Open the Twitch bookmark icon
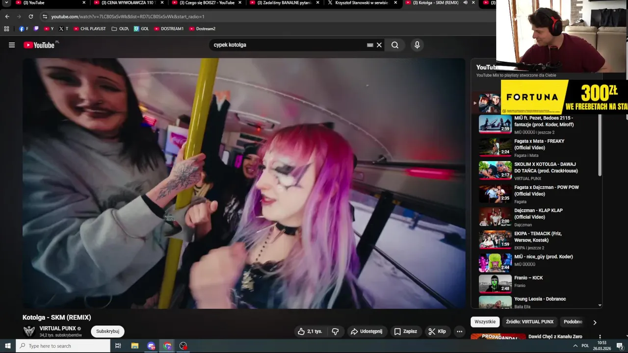 (x=36, y=29)
